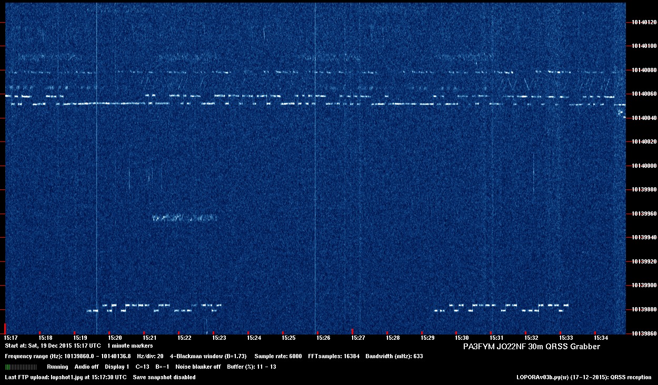Screen dimensions: 658x385
Task: Click the 15:20 time label
Action: [115, 338]
